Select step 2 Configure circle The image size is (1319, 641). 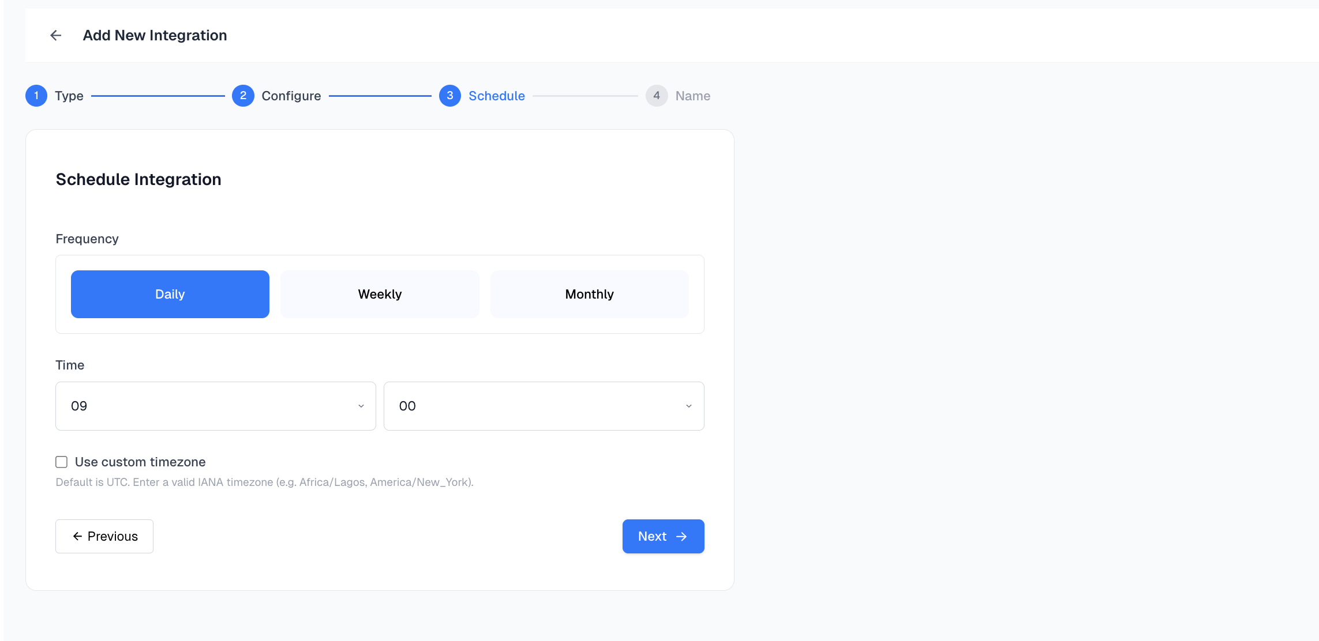[x=243, y=96]
